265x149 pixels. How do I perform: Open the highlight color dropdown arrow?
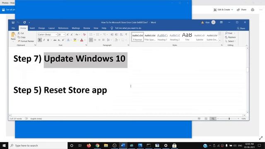tap(78, 40)
